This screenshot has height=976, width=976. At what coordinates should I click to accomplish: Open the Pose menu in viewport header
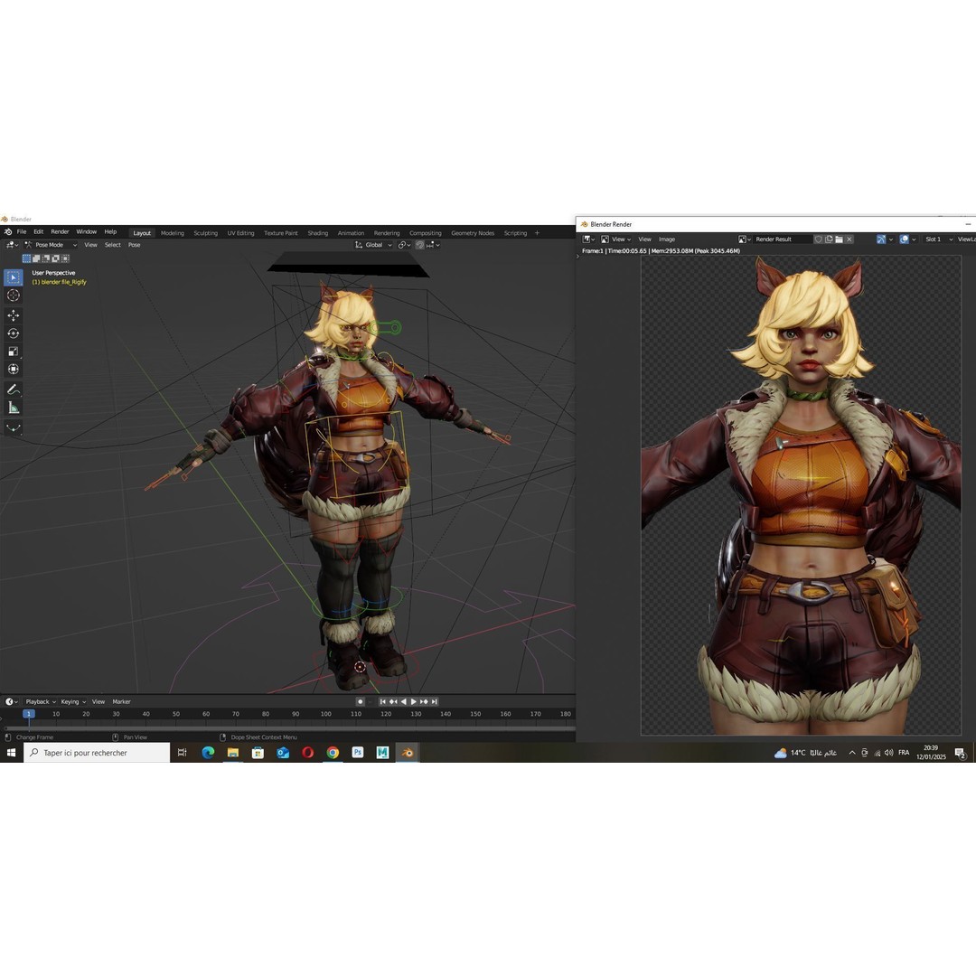coord(134,245)
